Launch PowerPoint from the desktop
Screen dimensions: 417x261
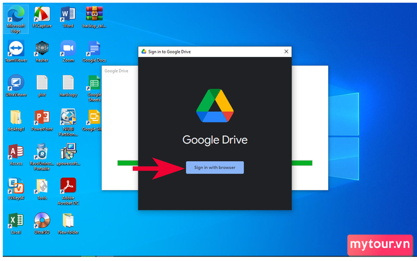[x=42, y=120]
